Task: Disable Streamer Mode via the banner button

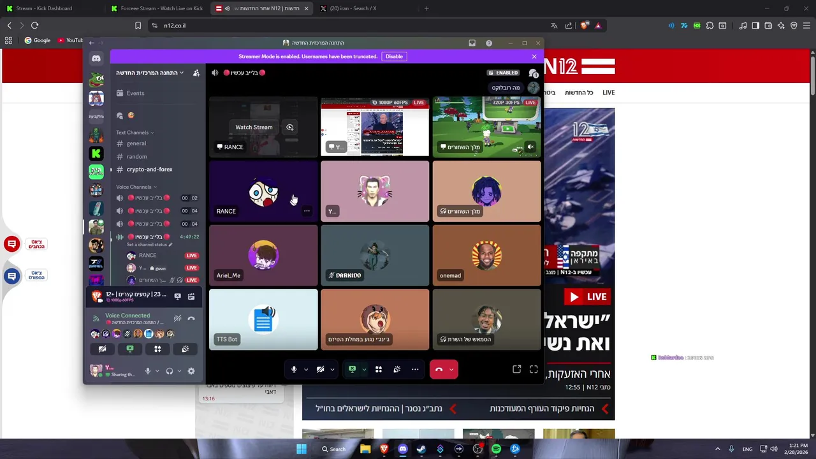Action: (x=394, y=56)
